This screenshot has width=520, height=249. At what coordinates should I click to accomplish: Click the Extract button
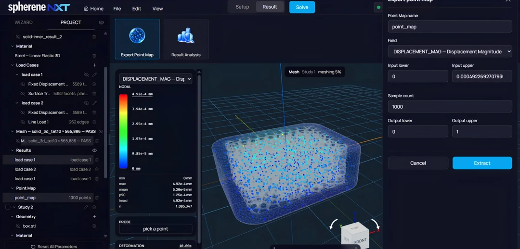point(482,163)
